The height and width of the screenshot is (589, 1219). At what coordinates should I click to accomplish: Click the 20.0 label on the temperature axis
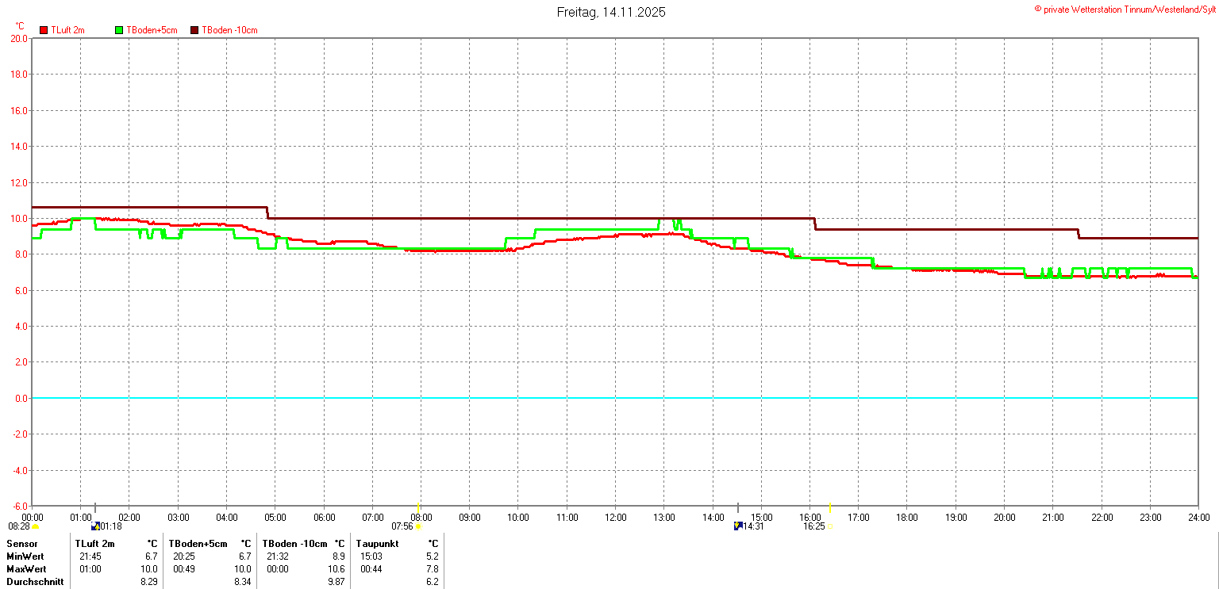tap(17, 38)
